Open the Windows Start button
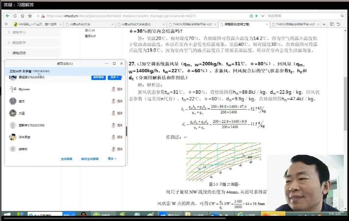 point(7,215)
